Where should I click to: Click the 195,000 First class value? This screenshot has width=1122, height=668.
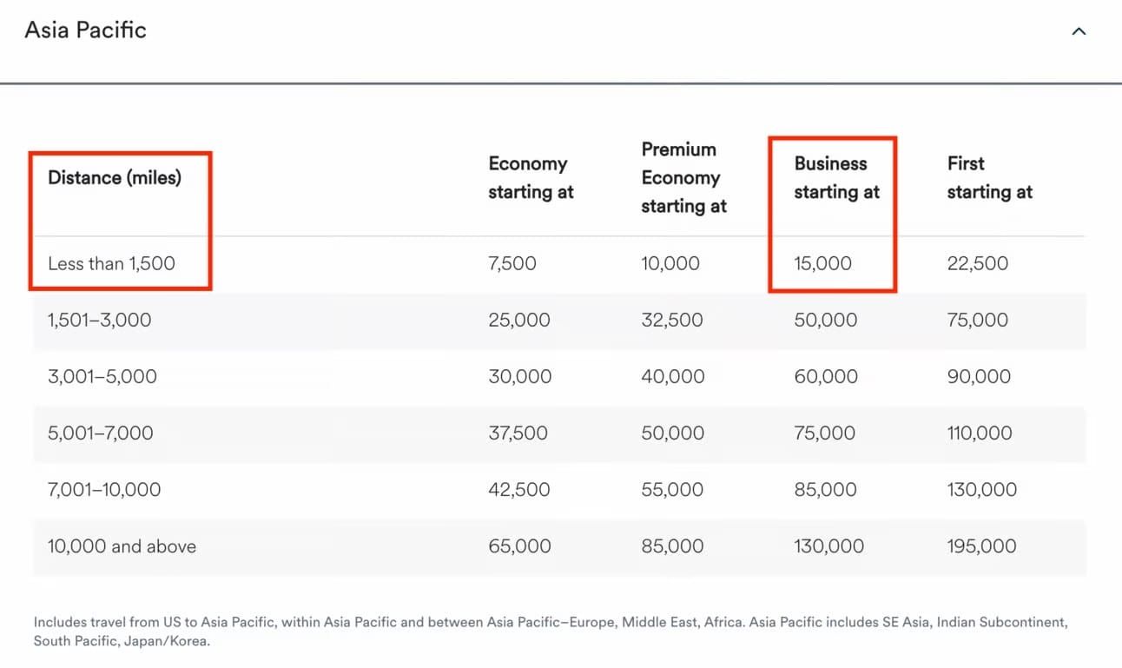pyautogui.click(x=981, y=546)
